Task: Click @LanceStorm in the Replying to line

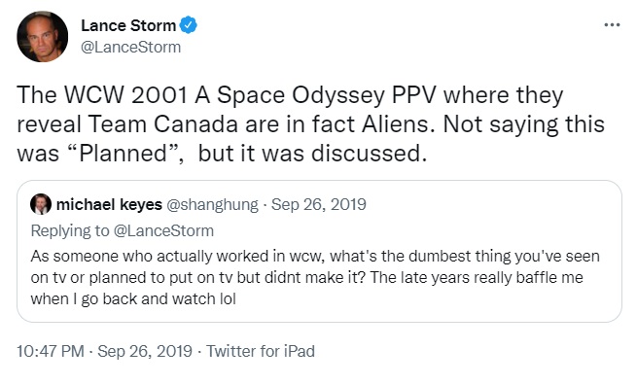Action: click(163, 230)
